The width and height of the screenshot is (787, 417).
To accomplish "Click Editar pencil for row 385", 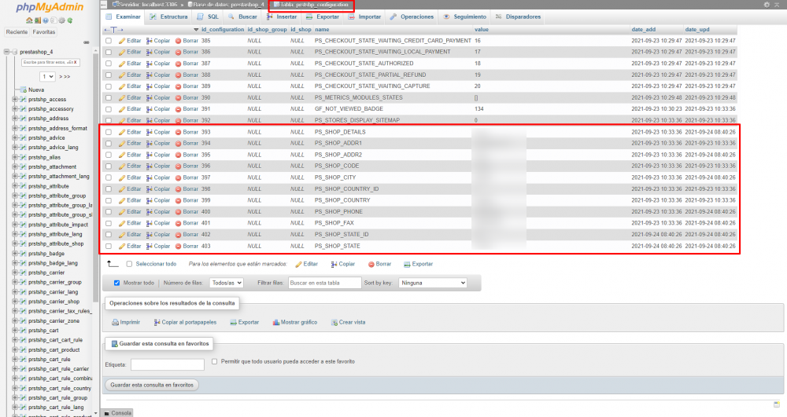I will tap(130, 41).
